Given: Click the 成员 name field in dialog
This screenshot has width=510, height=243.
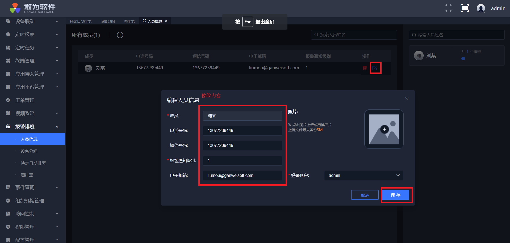Looking at the screenshot, I should pyautogui.click(x=242, y=116).
